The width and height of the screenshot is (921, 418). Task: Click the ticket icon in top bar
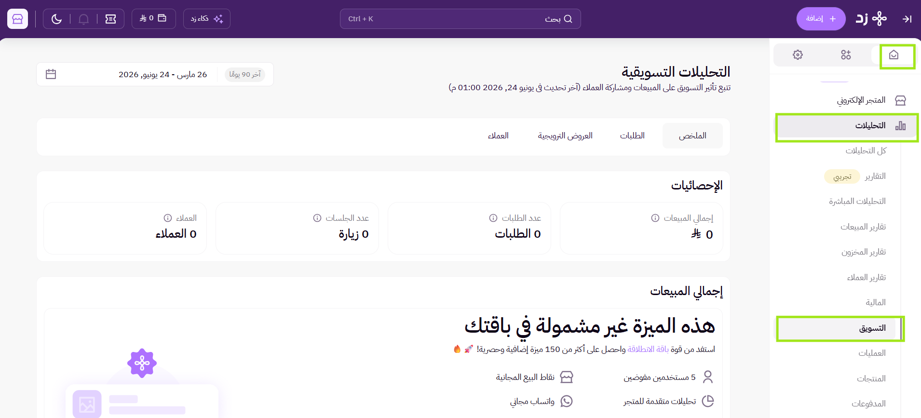coord(110,19)
